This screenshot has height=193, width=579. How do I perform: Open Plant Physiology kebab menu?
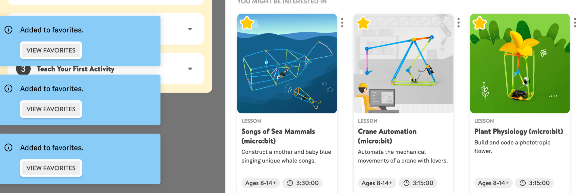575,23
